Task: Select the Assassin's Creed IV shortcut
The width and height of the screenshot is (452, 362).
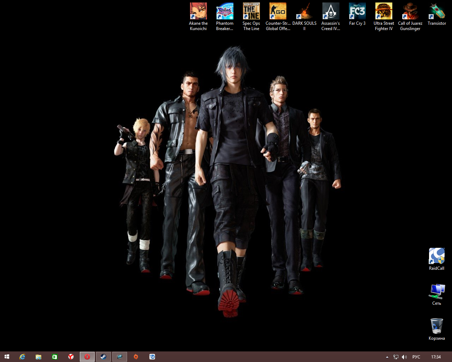Action: click(331, 17)
